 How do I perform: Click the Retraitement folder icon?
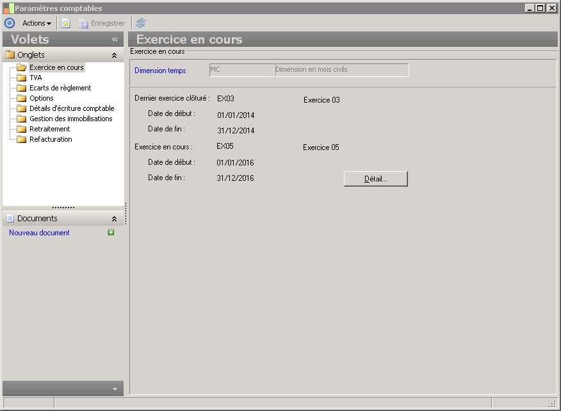(x=22, y=129)
